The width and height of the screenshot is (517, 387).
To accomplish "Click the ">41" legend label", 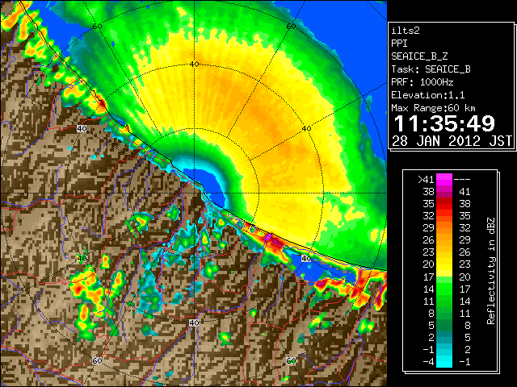I will 426,179.
